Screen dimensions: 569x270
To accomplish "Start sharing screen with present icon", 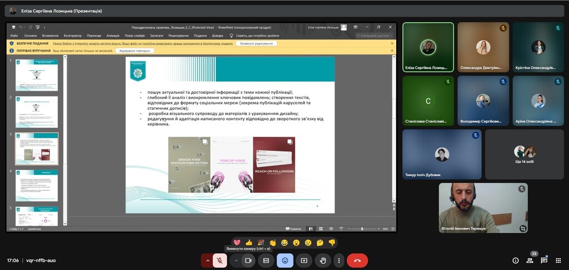I will (304, 260).
